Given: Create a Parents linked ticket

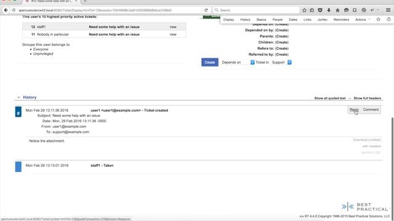Looking at the screenshot, I should (x=282, y=36).
